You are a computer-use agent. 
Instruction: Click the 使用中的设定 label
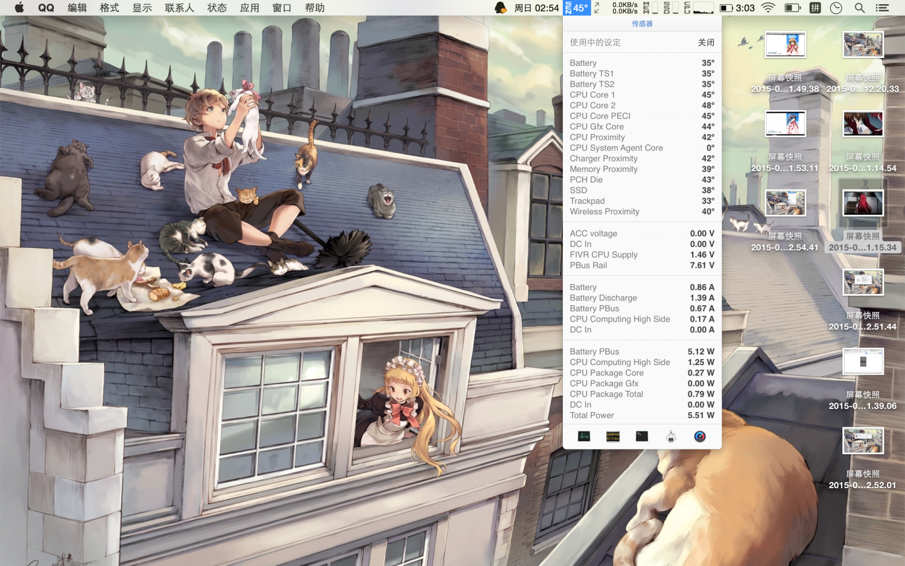pyautogui.click(x=595, y=42)
